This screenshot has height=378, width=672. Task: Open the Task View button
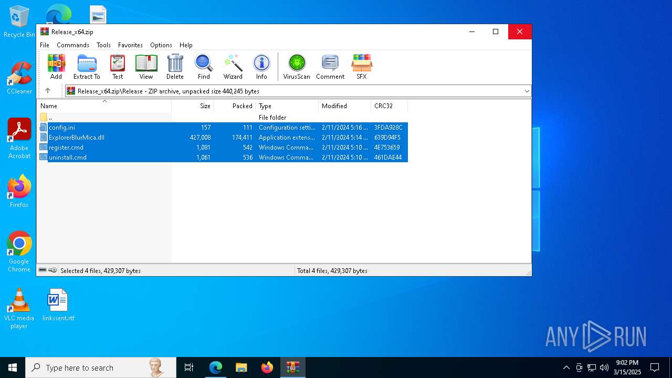(x=189, y=367)
